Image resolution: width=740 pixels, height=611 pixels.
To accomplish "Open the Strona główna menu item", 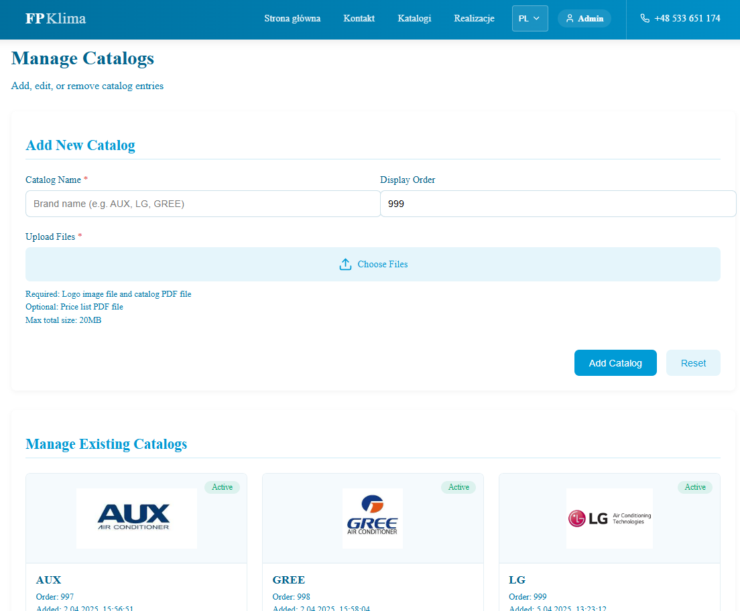I will point(292,19).
